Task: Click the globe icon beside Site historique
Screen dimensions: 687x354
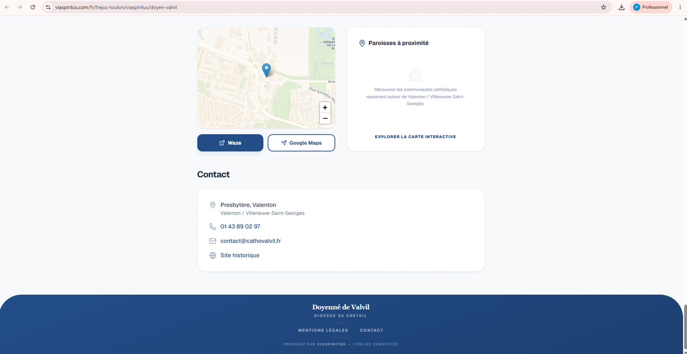Action: (x=212, y=255)
